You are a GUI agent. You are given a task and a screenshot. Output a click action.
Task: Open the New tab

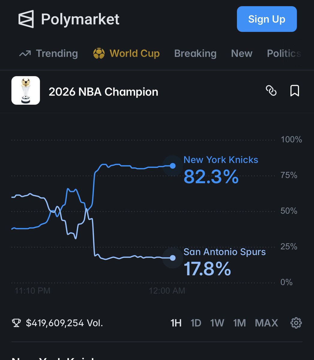pyautogui.click(x=242, y=54)
